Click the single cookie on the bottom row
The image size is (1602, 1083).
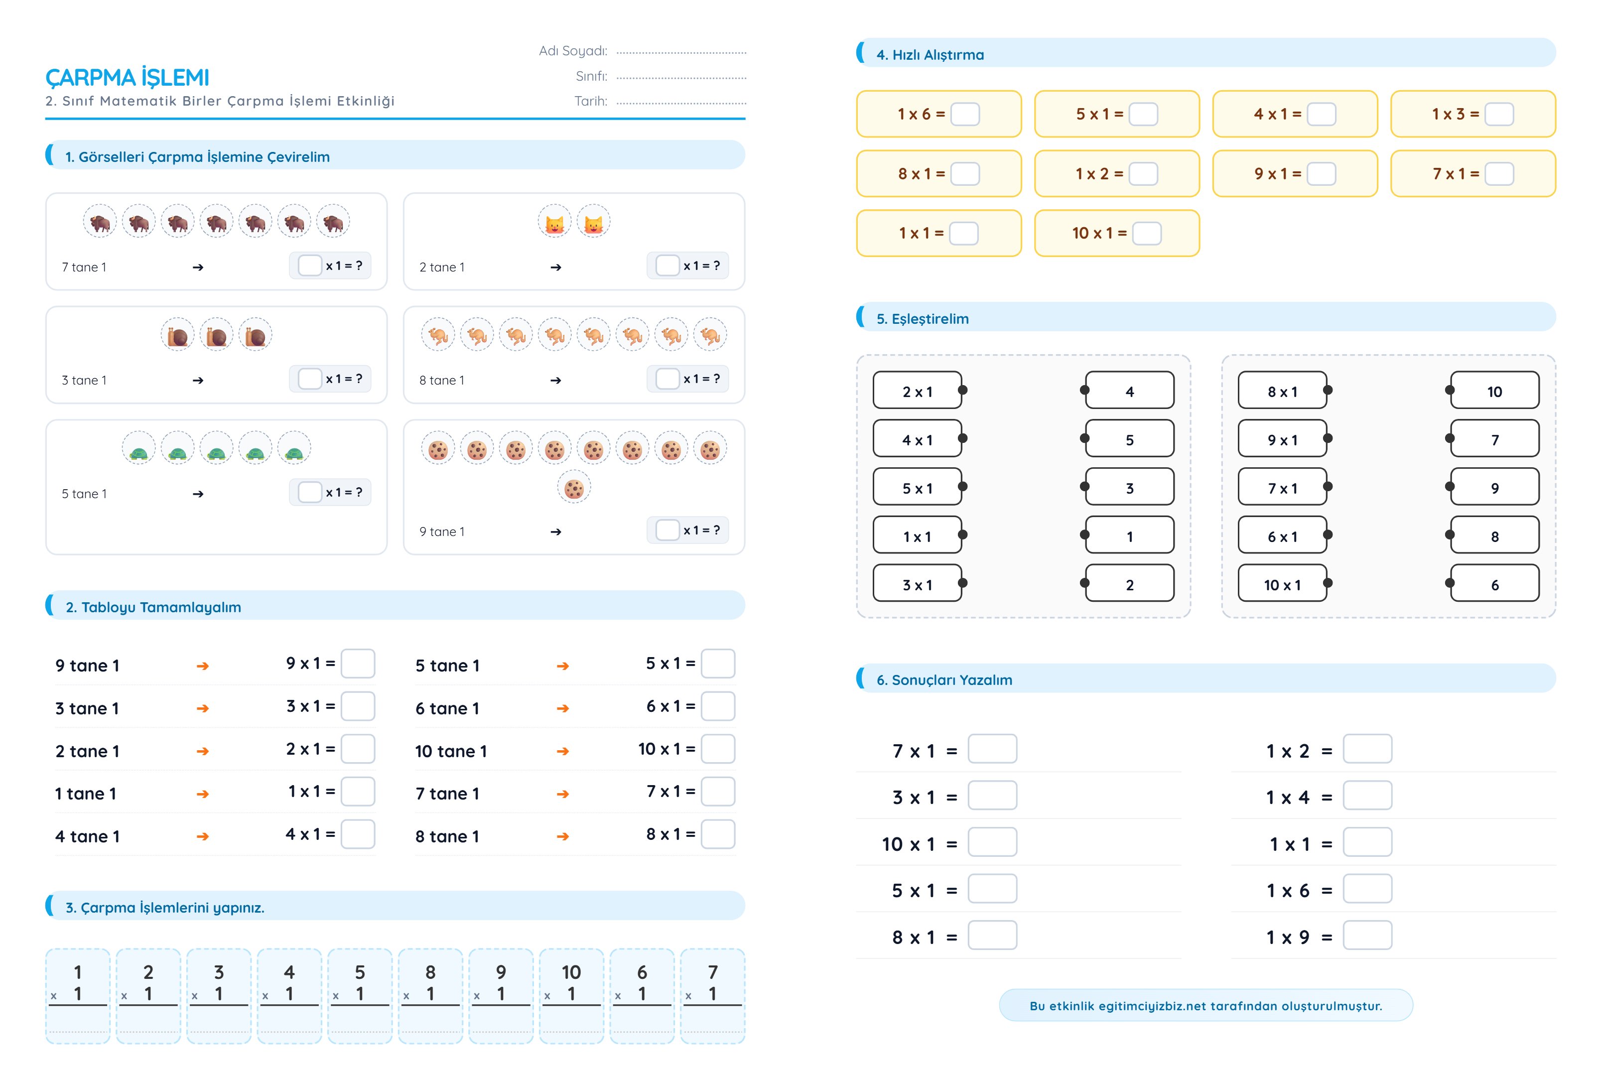(x=573, y=488)
